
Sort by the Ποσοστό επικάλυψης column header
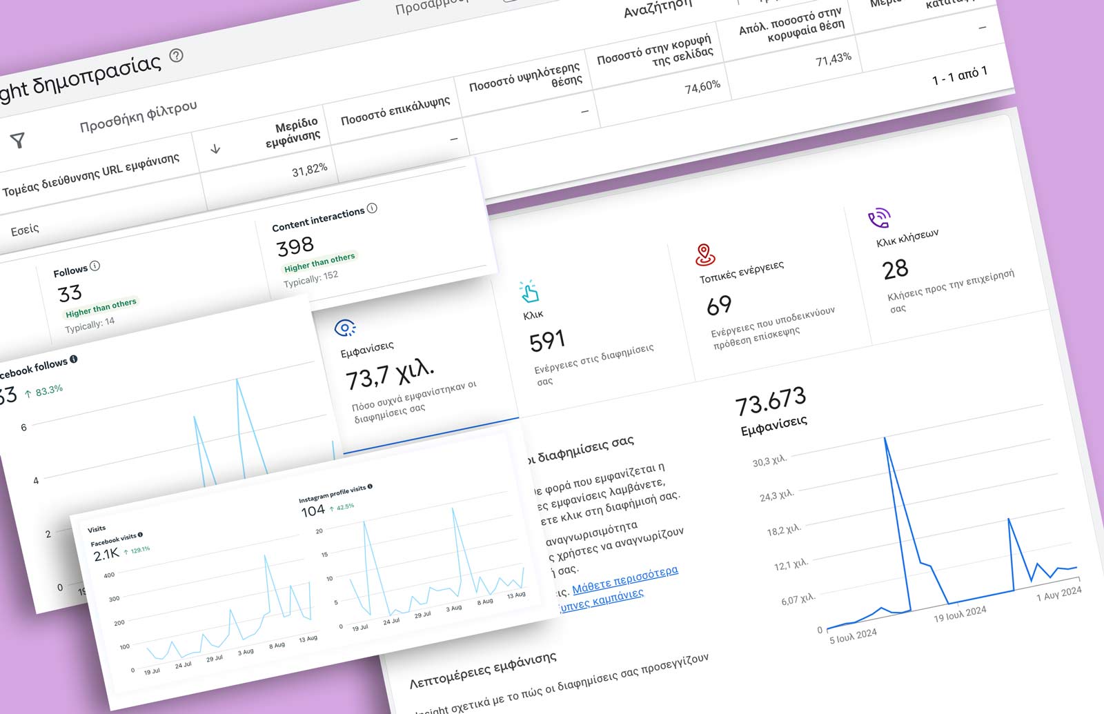(x=395, y=111)
